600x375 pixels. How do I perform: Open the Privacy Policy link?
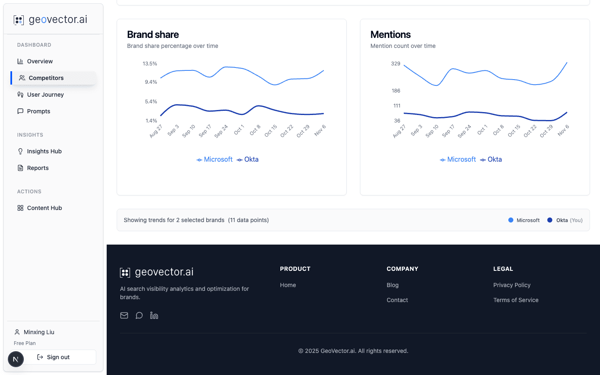click(x=512, y=285)
